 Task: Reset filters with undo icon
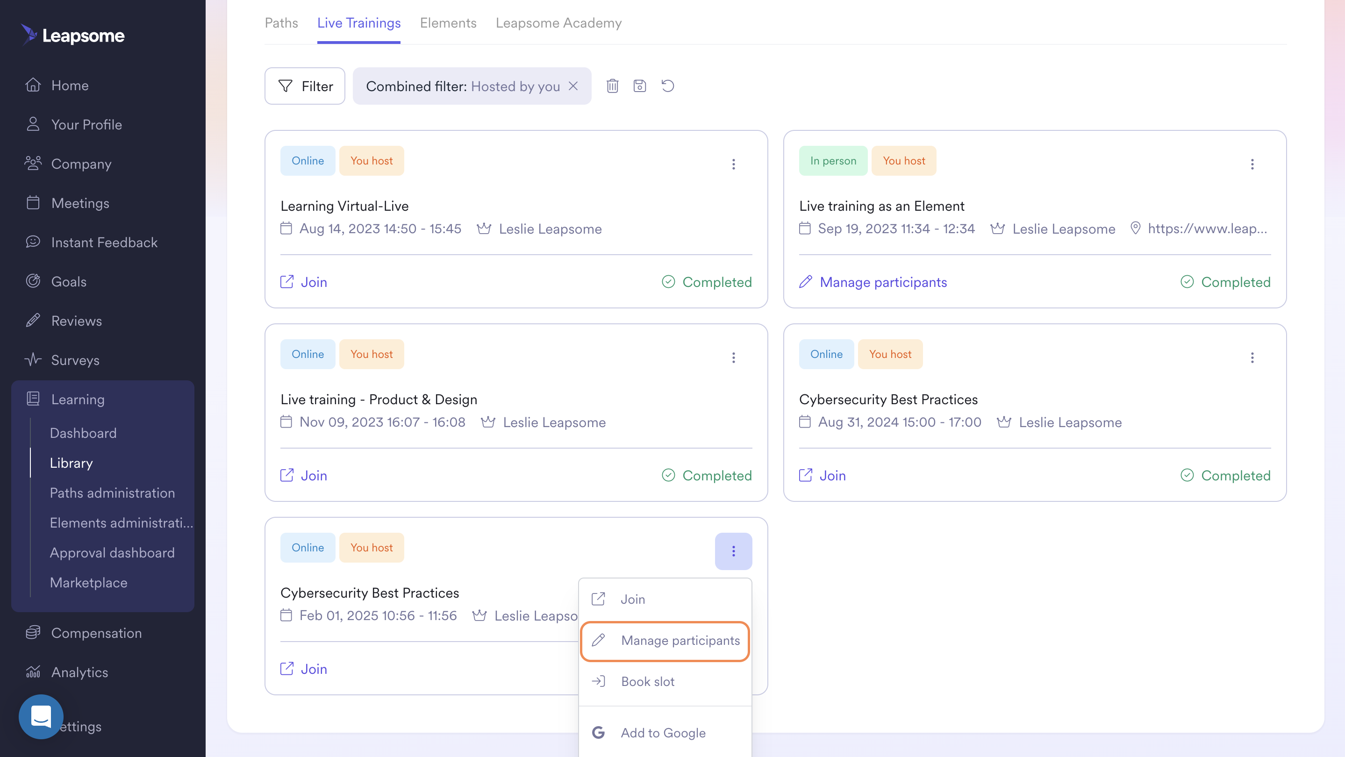tap(668, 86)
